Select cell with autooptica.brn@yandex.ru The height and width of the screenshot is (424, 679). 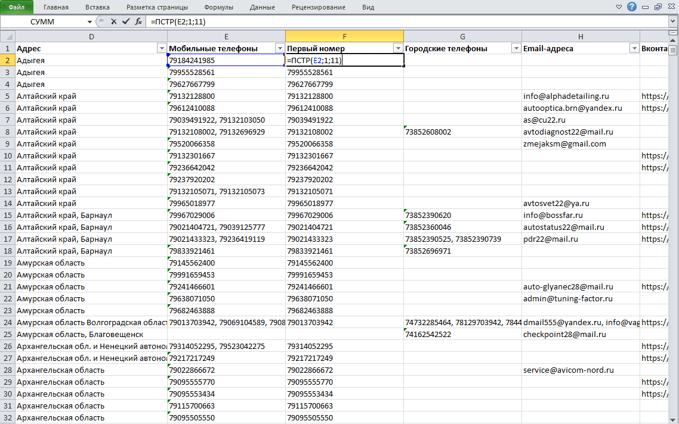[581, 108]
